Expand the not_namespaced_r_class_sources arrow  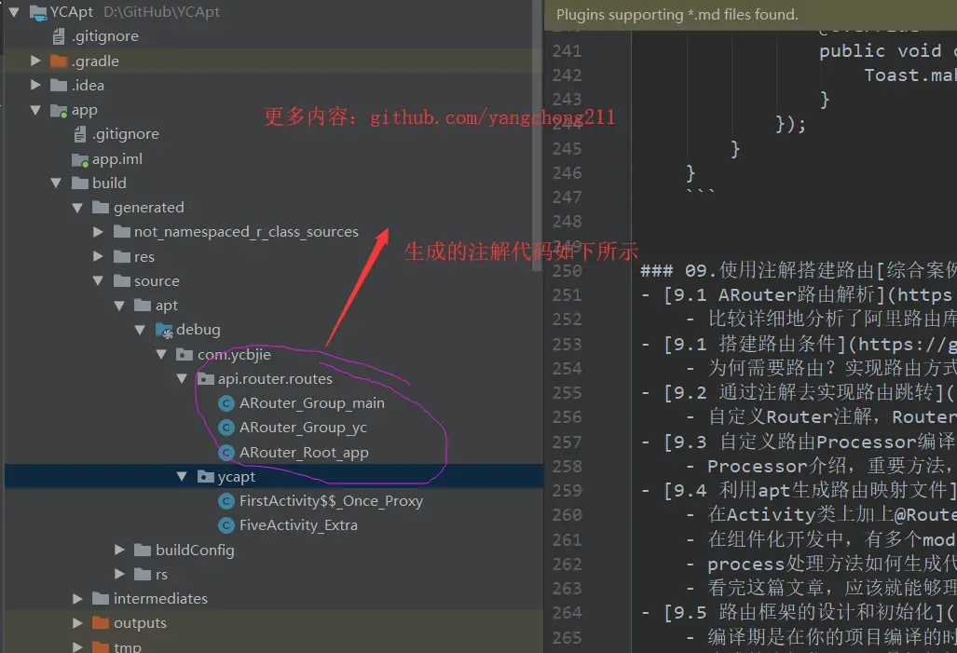point(98,232)
